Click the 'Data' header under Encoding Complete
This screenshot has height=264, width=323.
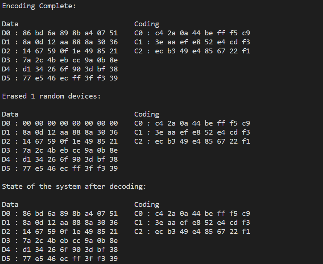tap(10, 24)
